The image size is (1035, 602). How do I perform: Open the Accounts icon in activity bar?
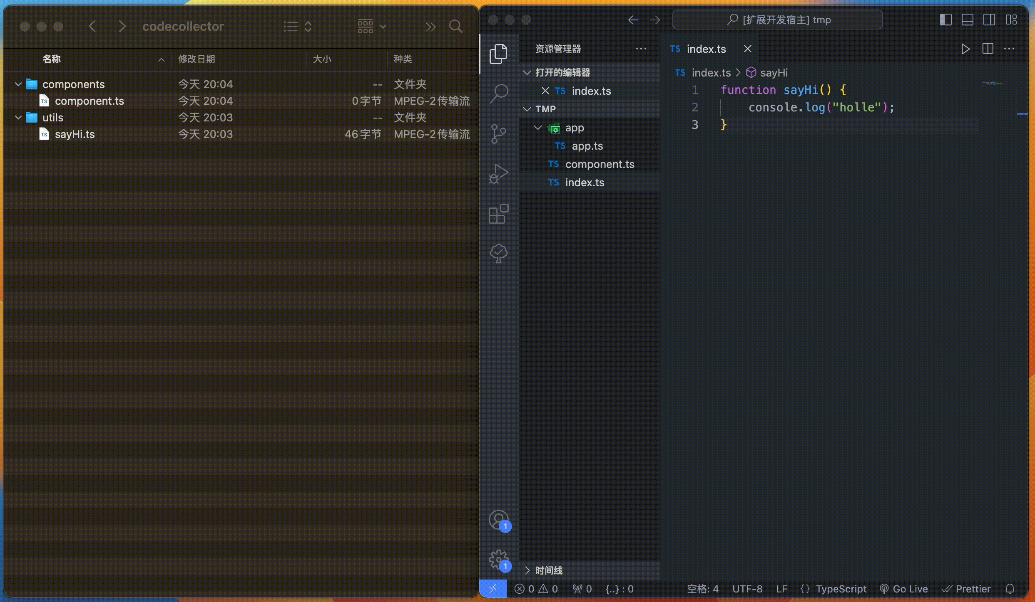498,519
